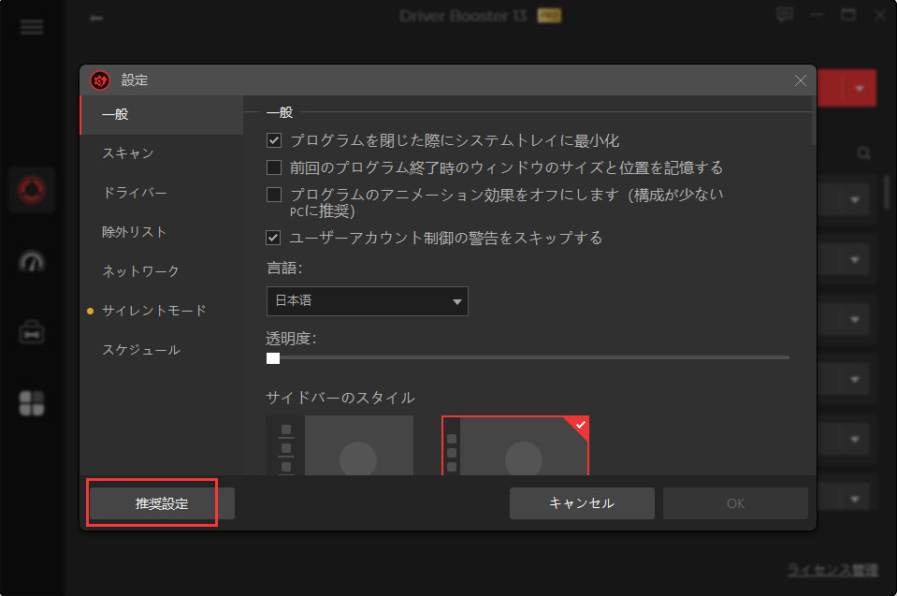Open the speedometer boost icon in sidebar

[32, 262]
